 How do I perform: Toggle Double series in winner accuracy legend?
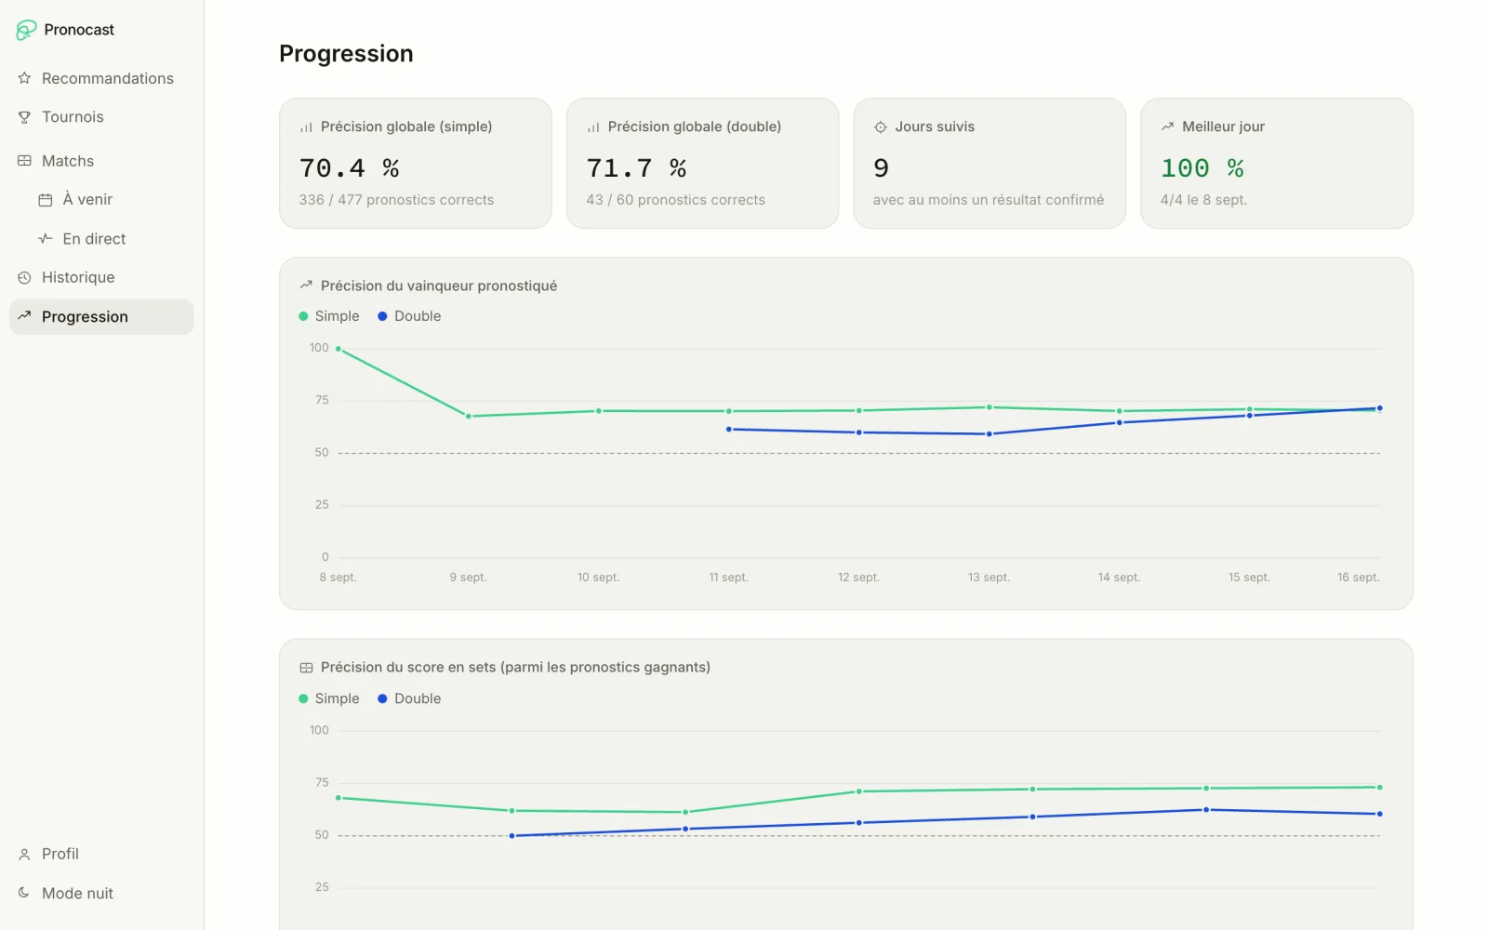coord(409,316)
